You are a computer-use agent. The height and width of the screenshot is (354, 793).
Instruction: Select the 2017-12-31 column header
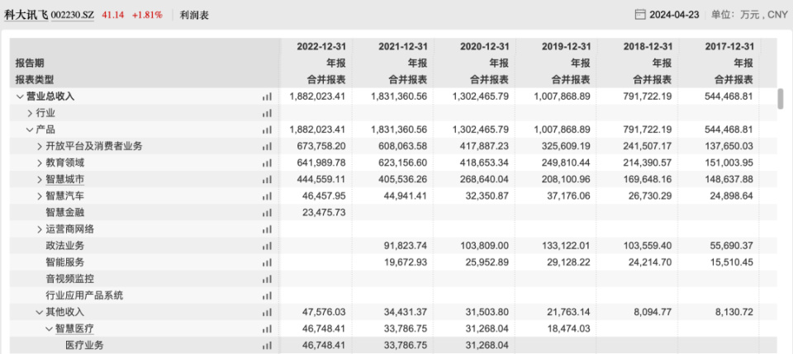tap(729, 46)
